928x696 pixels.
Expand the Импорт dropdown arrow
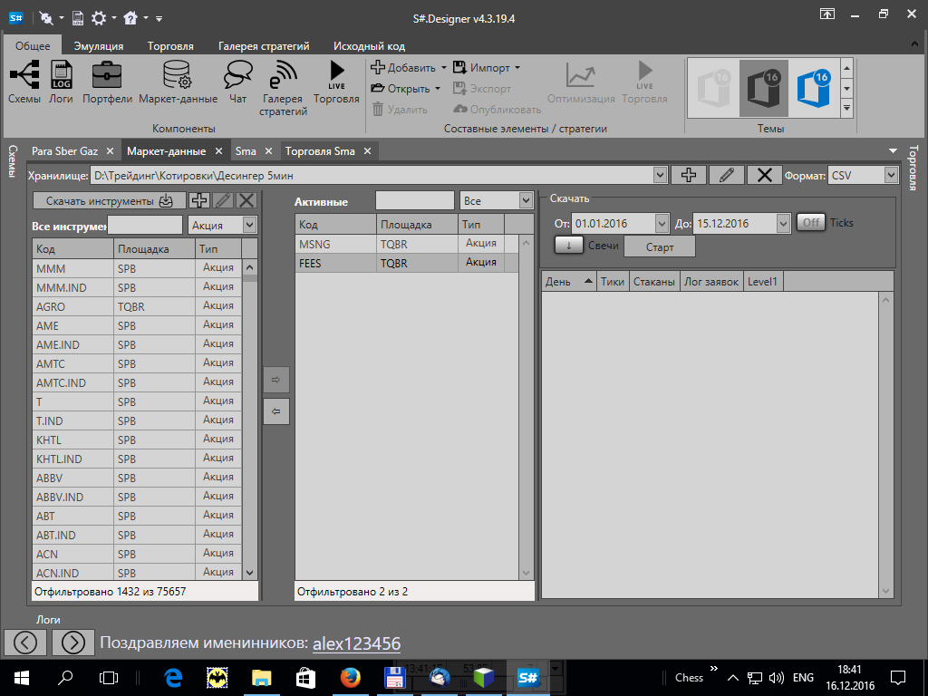pyautogui.click(x=517, y=68)
